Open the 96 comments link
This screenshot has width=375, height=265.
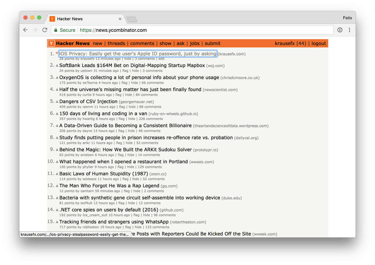pyautogui.click(x=164, y=215)
